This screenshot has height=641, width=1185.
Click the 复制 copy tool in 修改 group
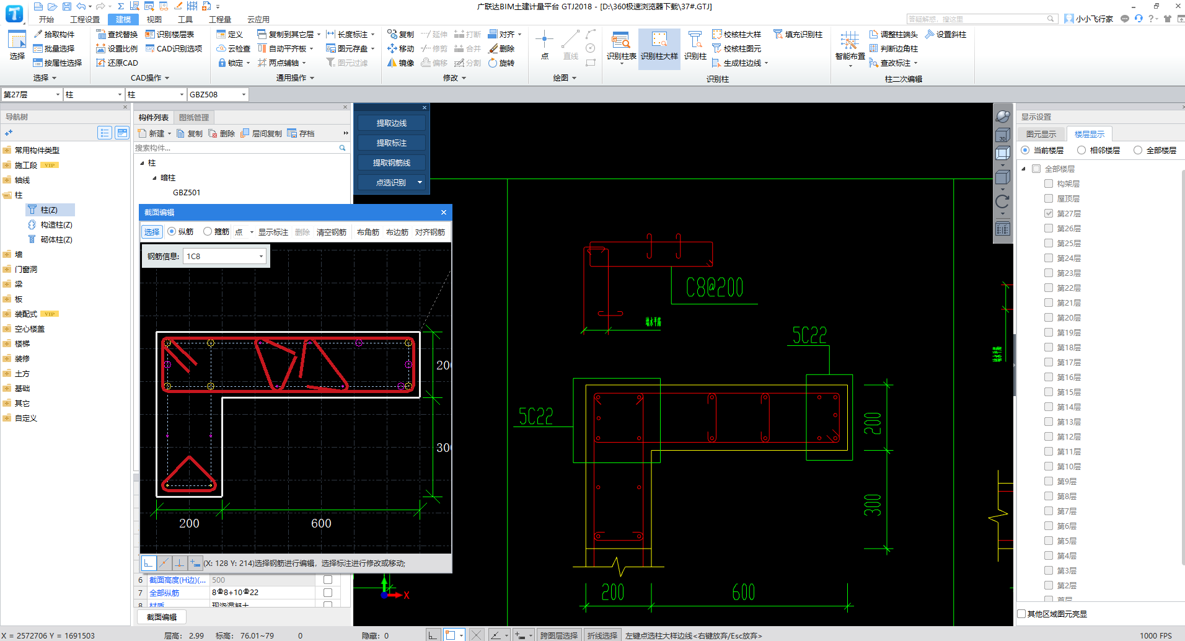[x=400, y=34]
